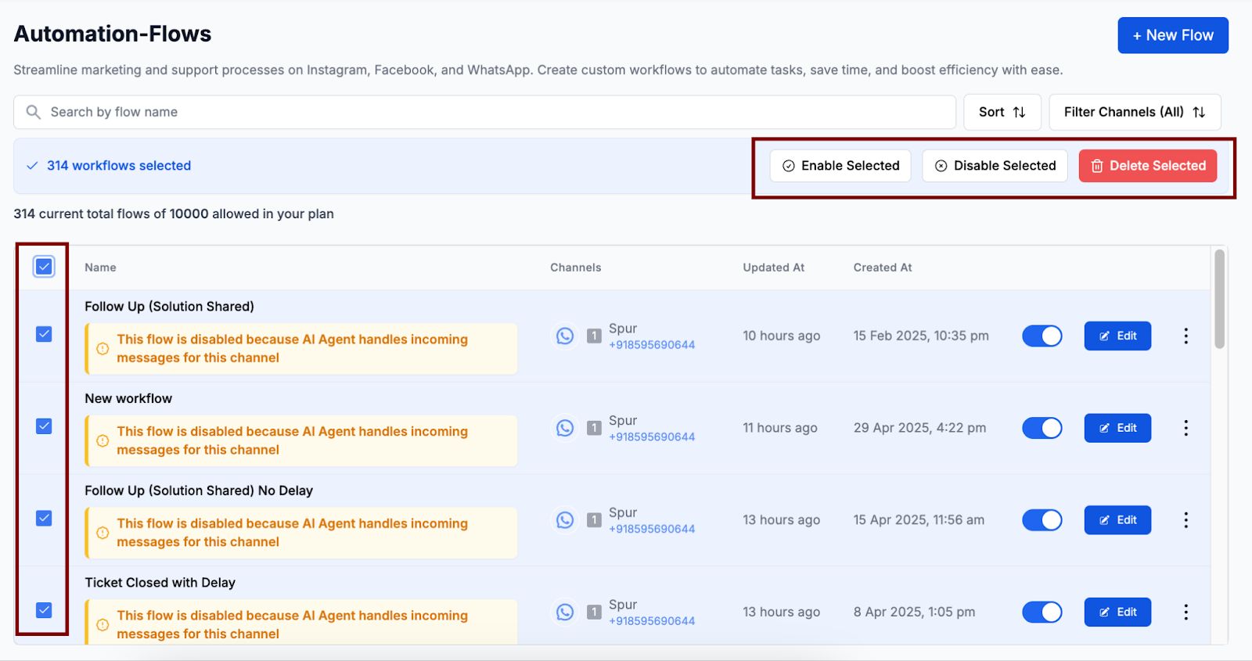Click the Created At column header
This screenshot has height=661, width=1252.
(x=882, y=268)
